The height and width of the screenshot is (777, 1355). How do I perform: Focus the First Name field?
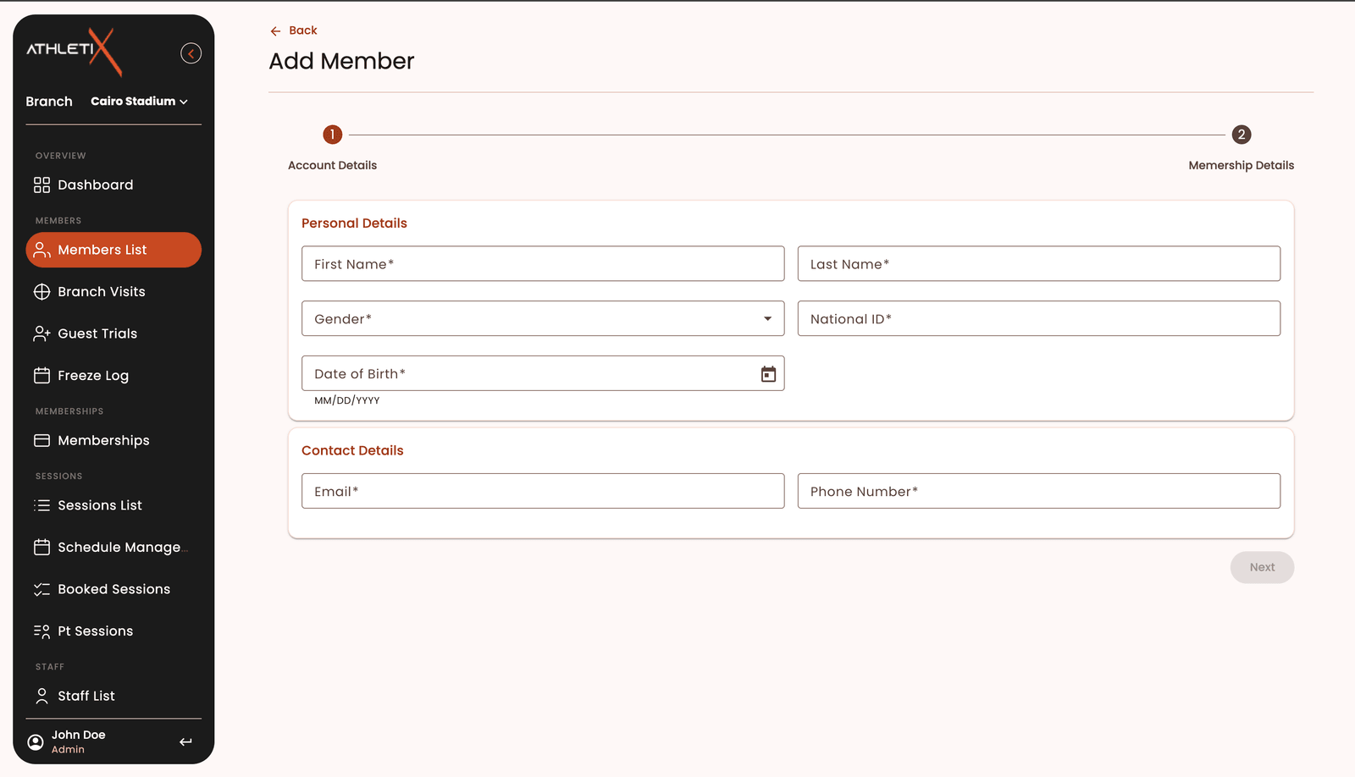[x=543, y=263]
